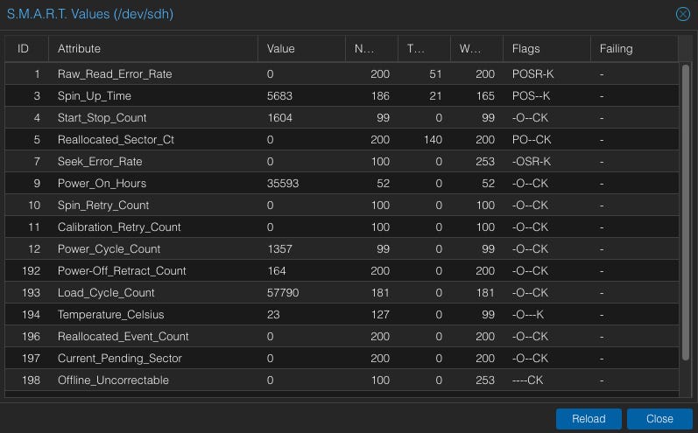Image resolution: width=698 pixels, height=433 pixels.
Task: Click threshold 51 in Raw_Read_Error_Rate row
Action: coord(435,73)
